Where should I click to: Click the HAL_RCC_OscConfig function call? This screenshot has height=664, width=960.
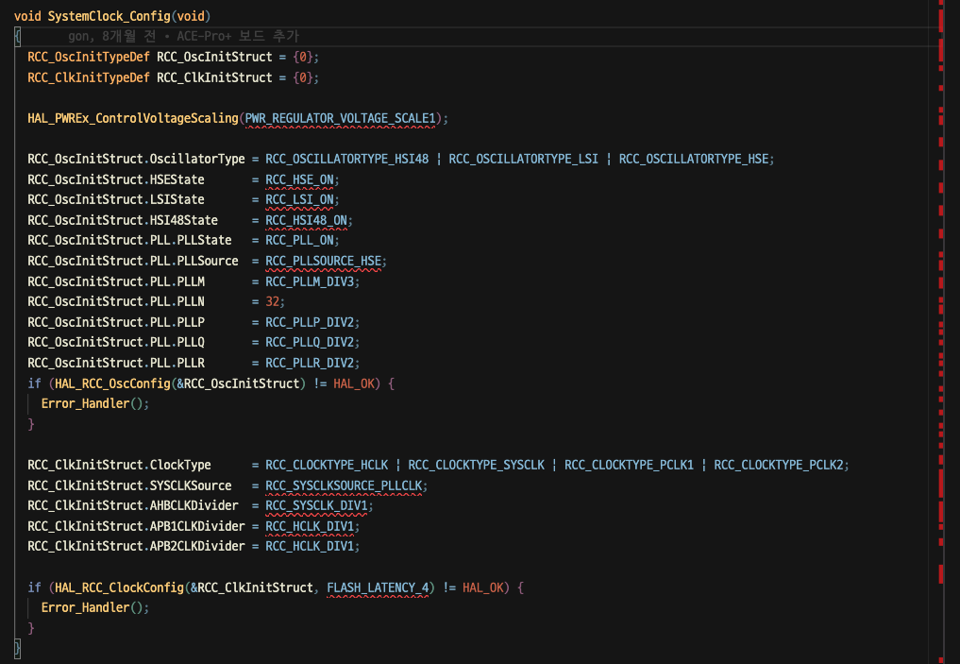110,383
